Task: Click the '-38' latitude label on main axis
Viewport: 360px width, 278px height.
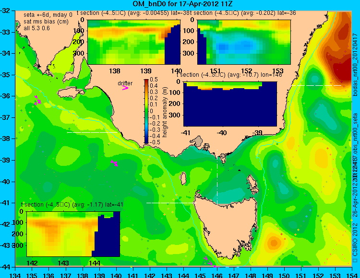Action: (5, 139)
